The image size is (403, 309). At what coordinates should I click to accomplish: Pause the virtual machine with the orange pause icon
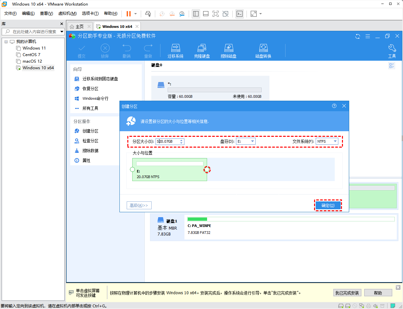click(129, 14)
